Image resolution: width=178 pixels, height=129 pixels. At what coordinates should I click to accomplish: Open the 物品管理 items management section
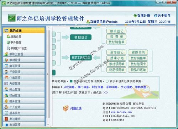[x=24, y=95]
